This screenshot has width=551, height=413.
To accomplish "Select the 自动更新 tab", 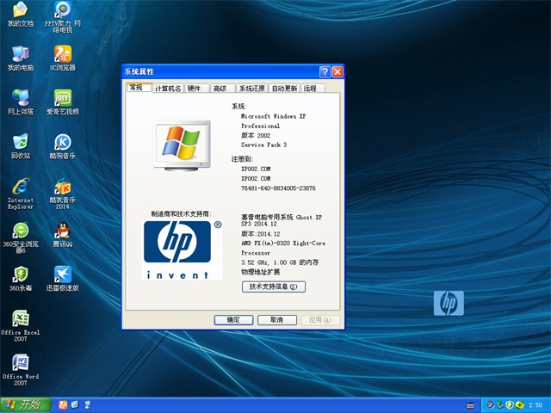I will click(284, 89).
